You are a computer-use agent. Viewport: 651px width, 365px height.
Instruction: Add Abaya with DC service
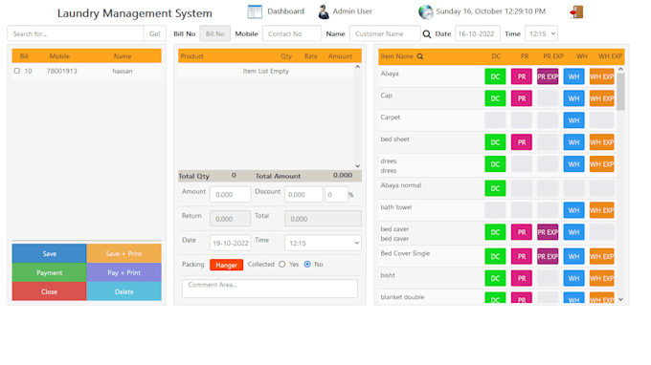(495, 76)
